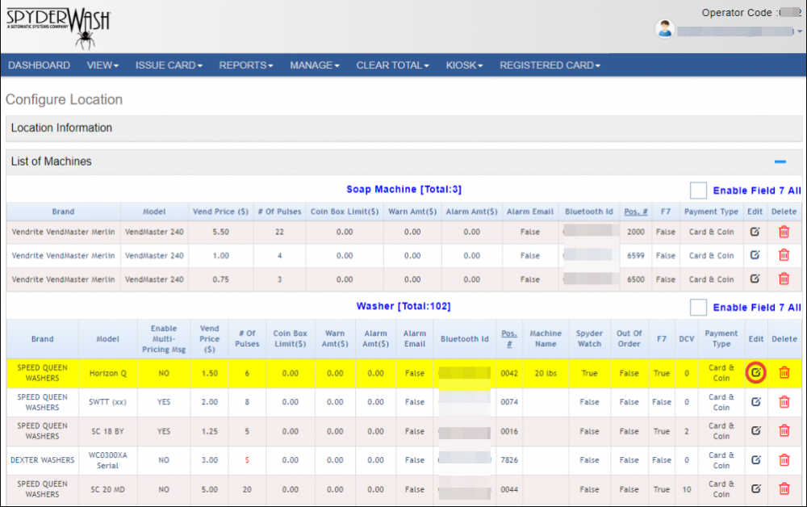
Task: Open the ISSUE CARD menu
Action: (x=168, y=65)
